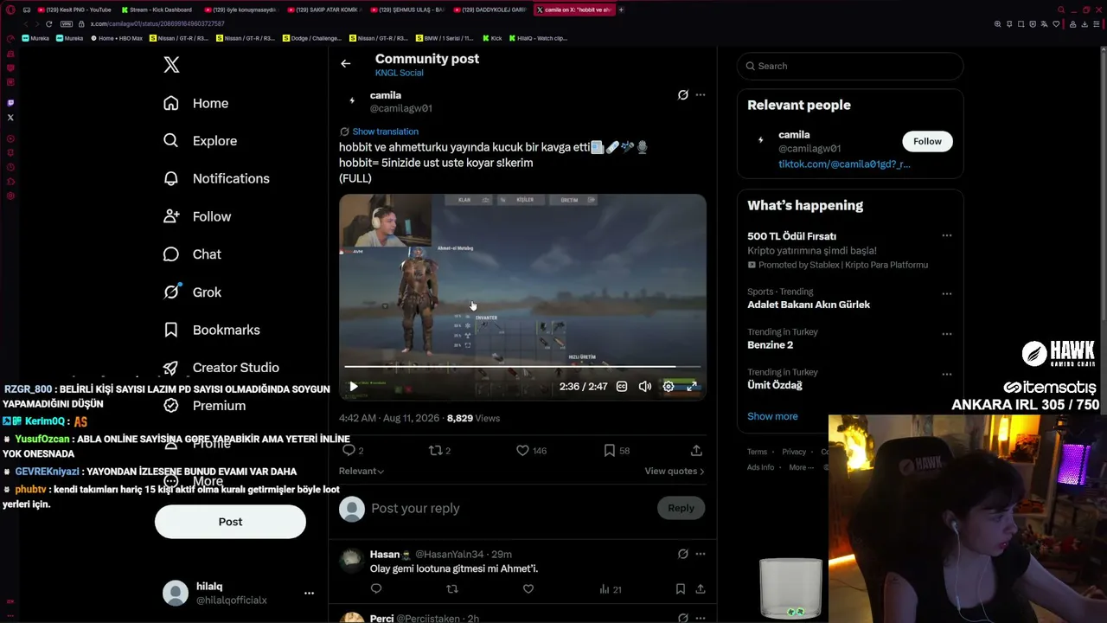Share Hasan's comment
Image resolution: width=1107 pixels, height=623 pixels.
pyautogui.click(x=701, y=589)
